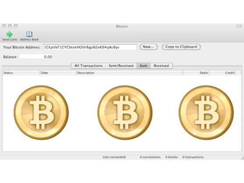Click Copy to Clipboard button
The width and height of the screenshot is (244, 183).
click(x=181, y=47)
